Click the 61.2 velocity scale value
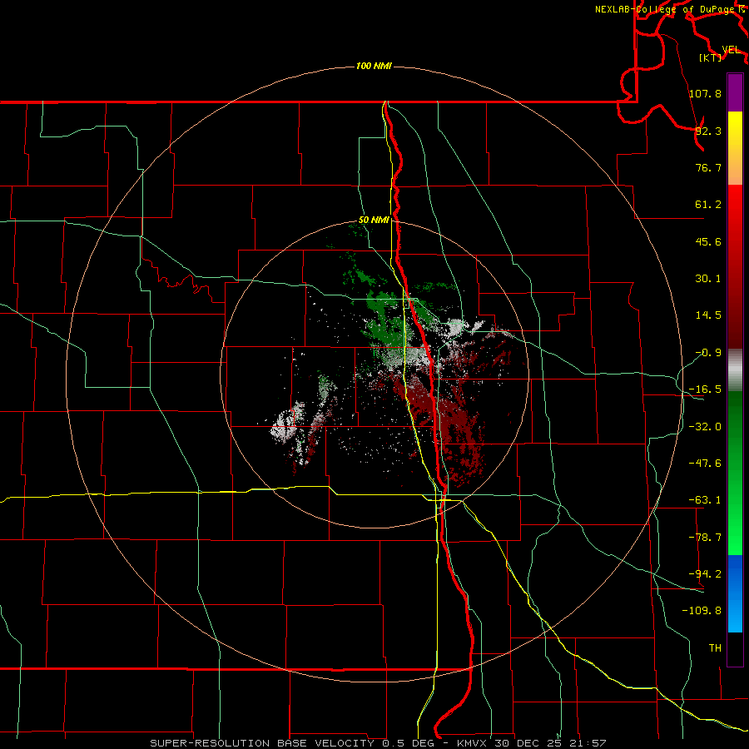 point(708,205)
